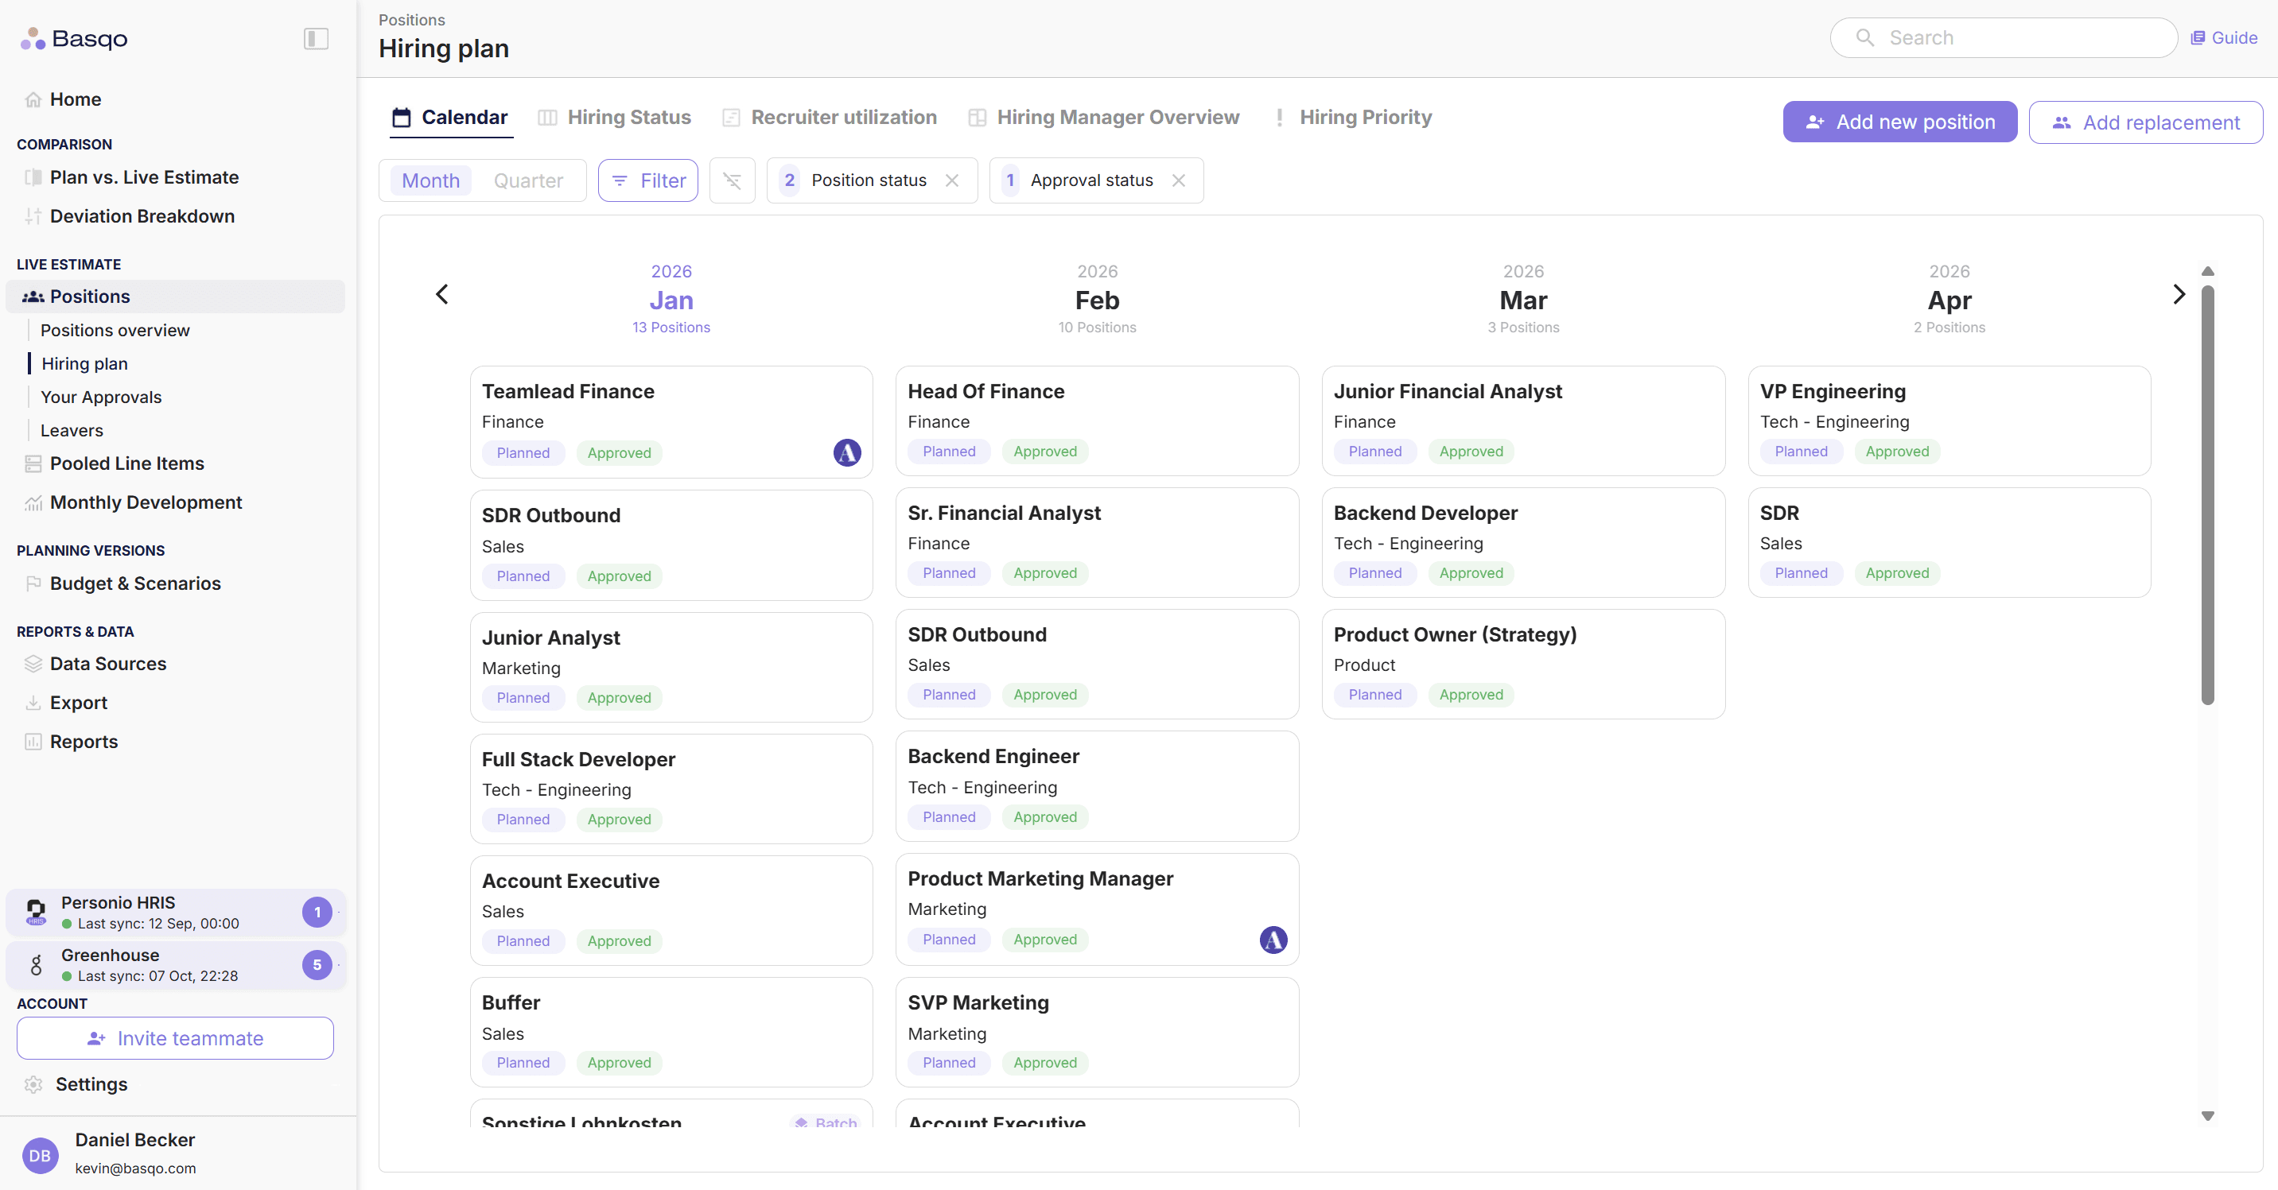
Task: Collapse the sidebar panel icon
Action: tap(316, 38)
